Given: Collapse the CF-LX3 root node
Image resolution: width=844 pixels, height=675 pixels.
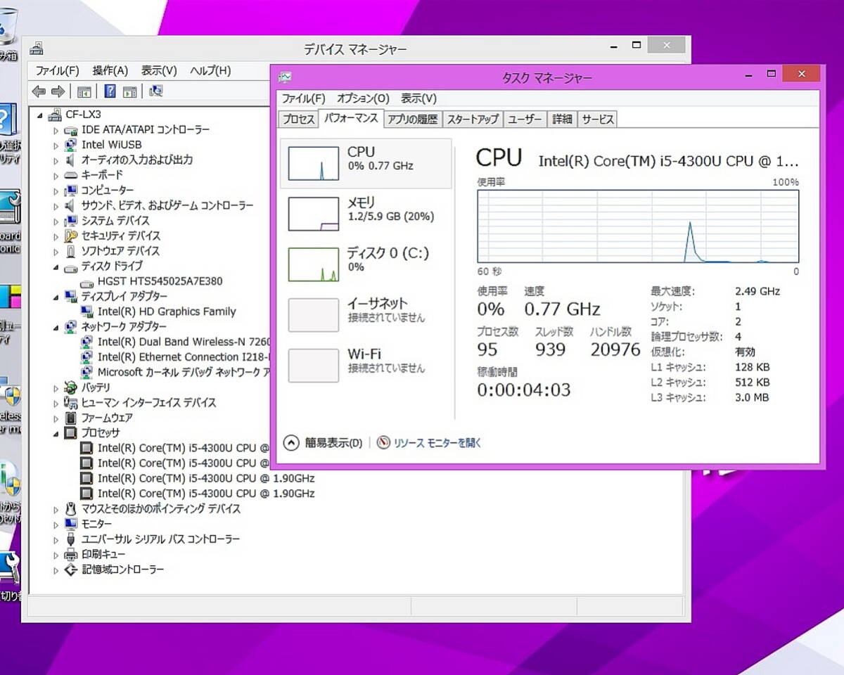Looking at the screenshot, I should (39, 115).
